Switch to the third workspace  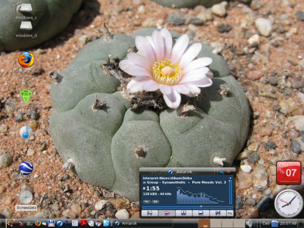coord(227,223)
